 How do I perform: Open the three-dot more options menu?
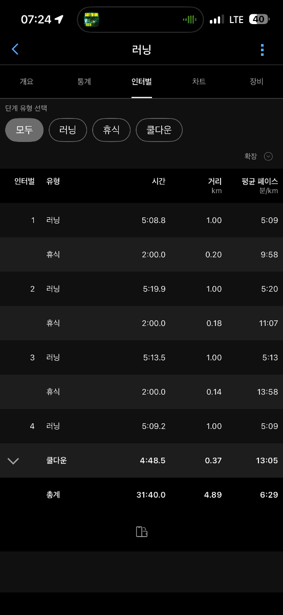262,50
